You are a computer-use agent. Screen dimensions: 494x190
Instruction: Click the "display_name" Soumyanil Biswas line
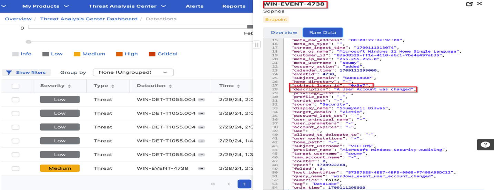pos(341,108)
